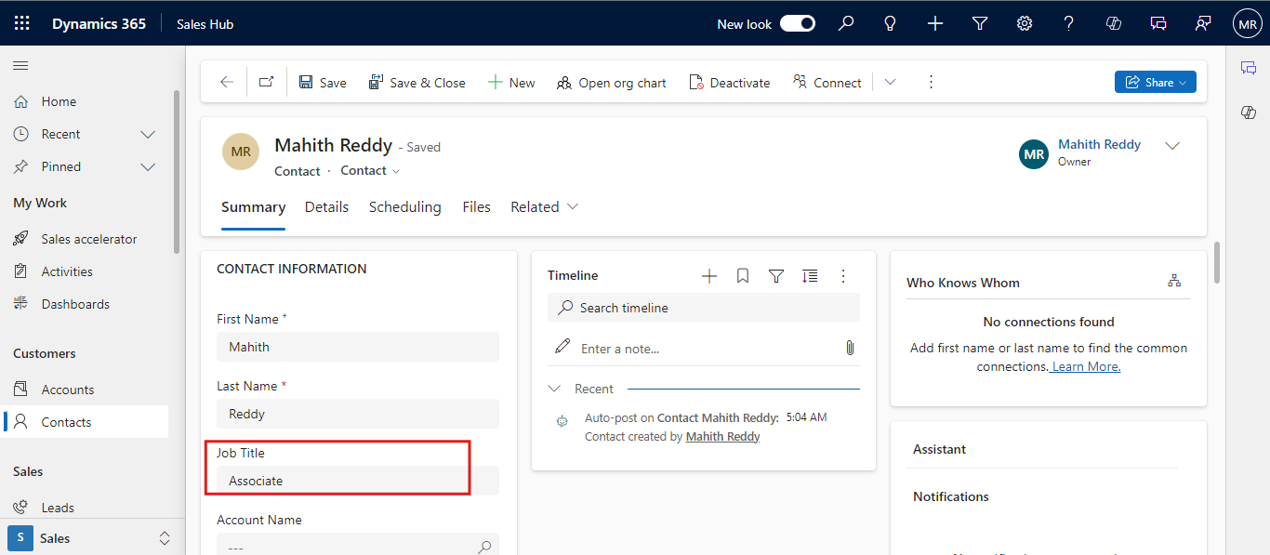Click the attachment paperclip icon
This screenshot has width=1270, height=555.
pos(849,348)
